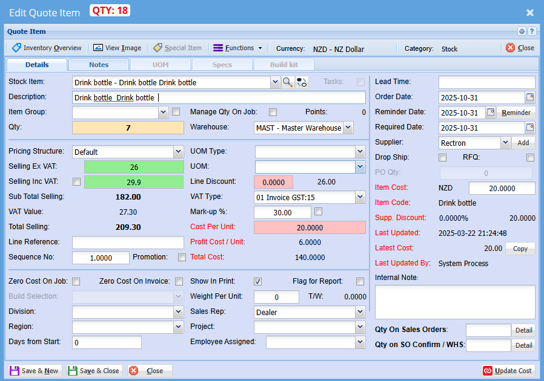Screen dimensions: 544x381
Task: Click the green Selling Ex VAT field
Action: pos(133,167)
